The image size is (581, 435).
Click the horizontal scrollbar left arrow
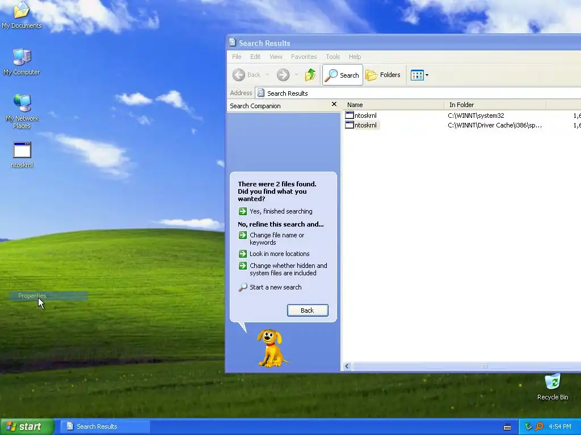(347, 366)
